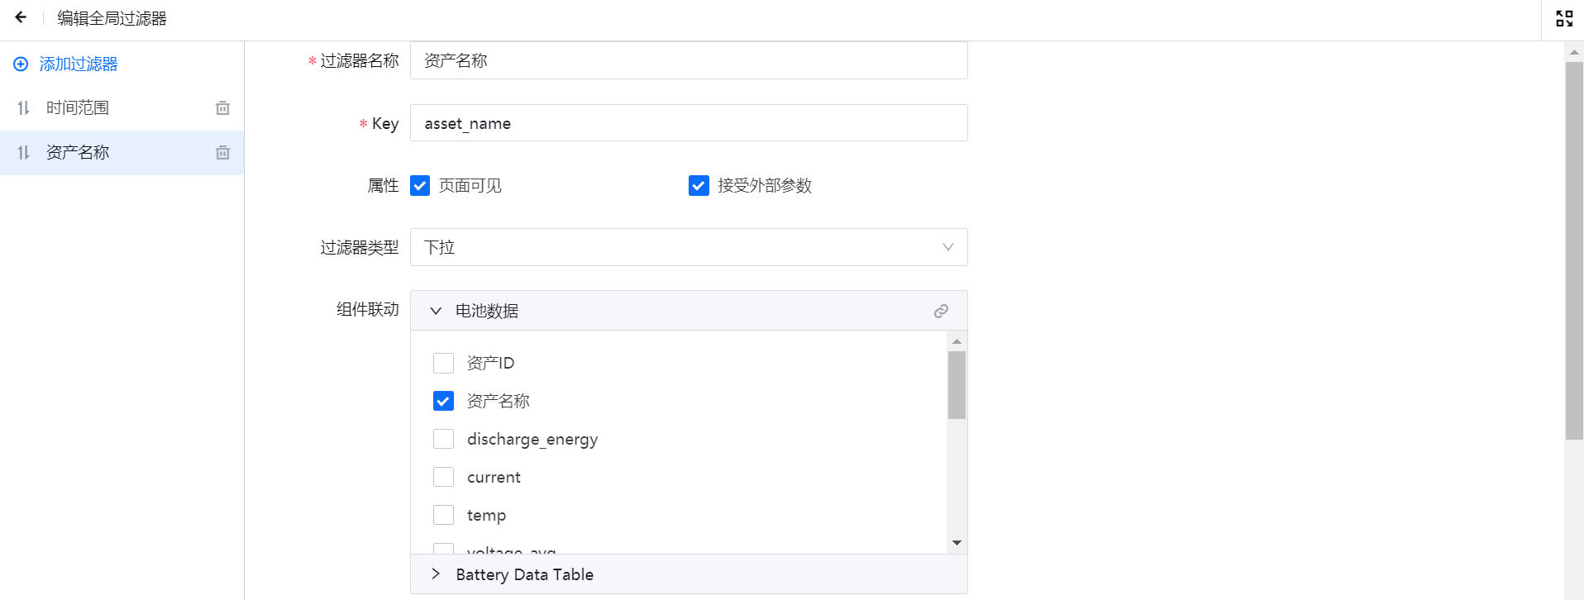The image size is (1584, 600).
Task: Select 资产名称 filter in sidebar
Action: pyautogui.click(x=78, y=153)
